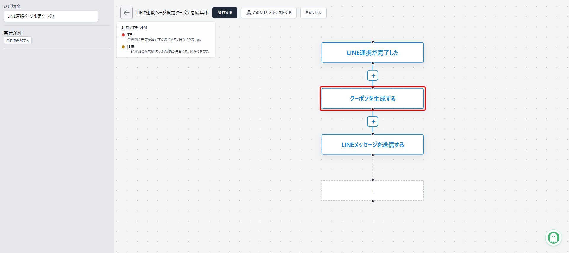The width and height of the screenshot is (569, 253).
Task: Click the empty dashed placeholder node
Action: (373, 191)
